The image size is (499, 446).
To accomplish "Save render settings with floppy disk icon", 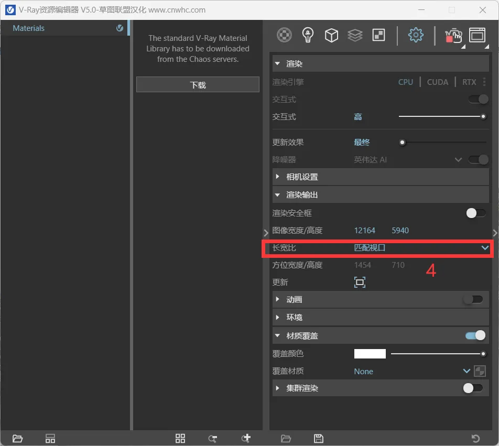I will point(319,439).
